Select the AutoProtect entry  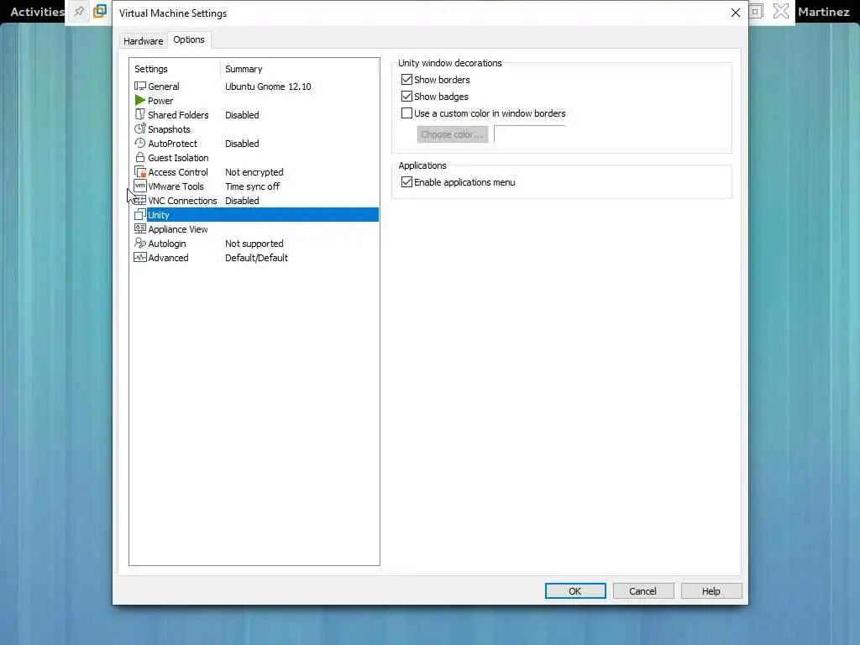click(x=172, y=144)
